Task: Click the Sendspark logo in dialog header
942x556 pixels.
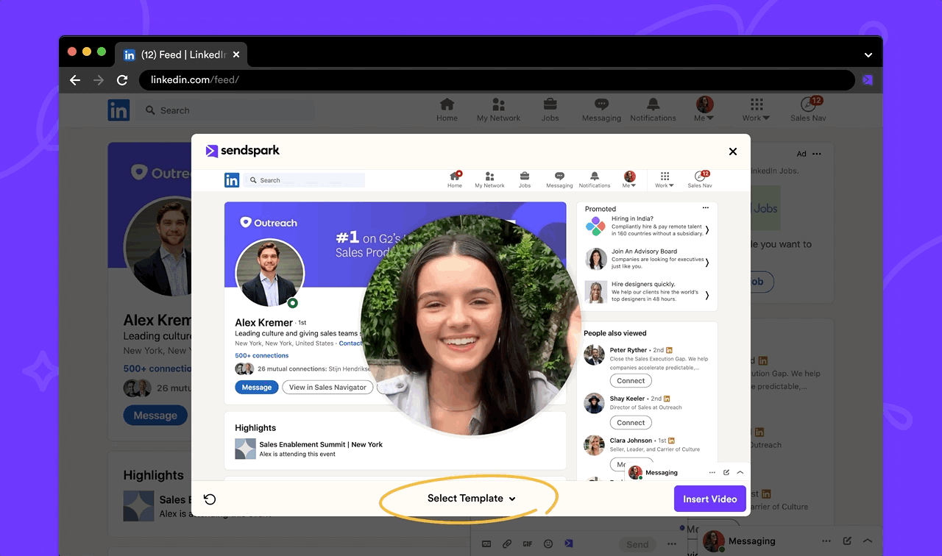Action: [x=242, y=151]
